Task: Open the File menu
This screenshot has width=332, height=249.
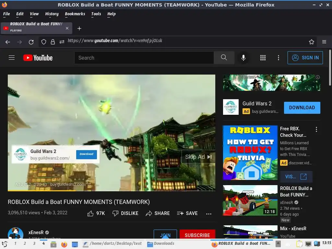Action: 6,14
